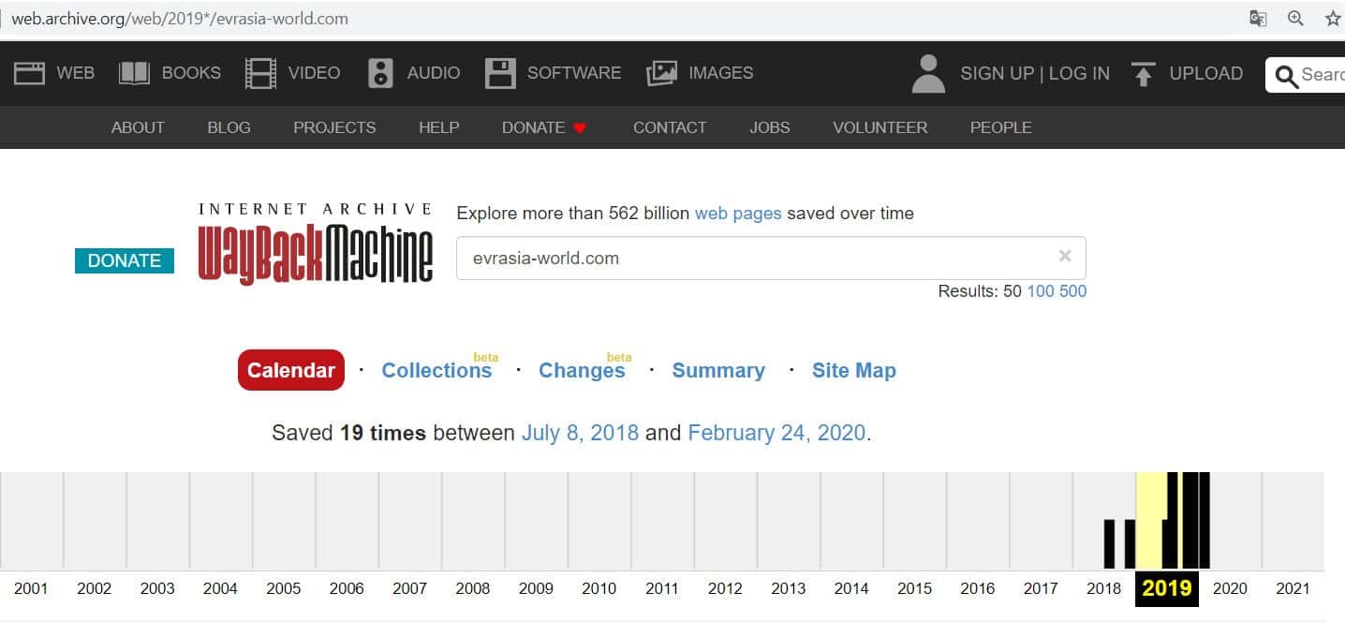Screen dimensions: 1345x622
Task: Click BOOKS label in top navigation
Action: [x=191, y=73]
